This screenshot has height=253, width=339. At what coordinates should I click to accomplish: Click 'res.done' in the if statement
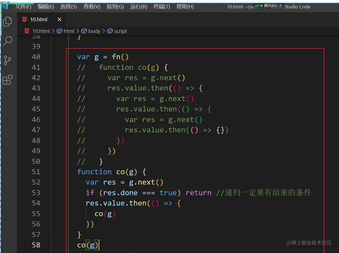click(120, 193)
